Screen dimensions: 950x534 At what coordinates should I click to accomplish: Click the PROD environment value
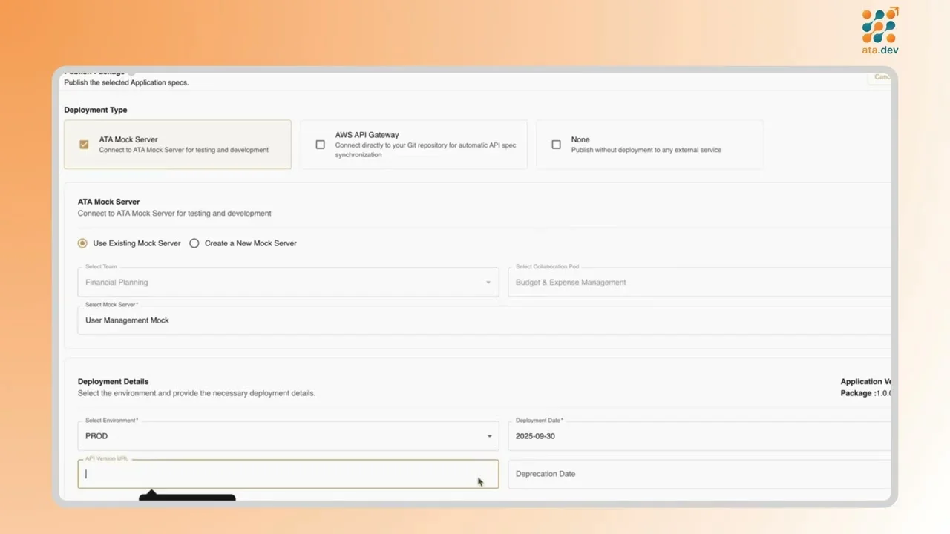pos(96,436)
